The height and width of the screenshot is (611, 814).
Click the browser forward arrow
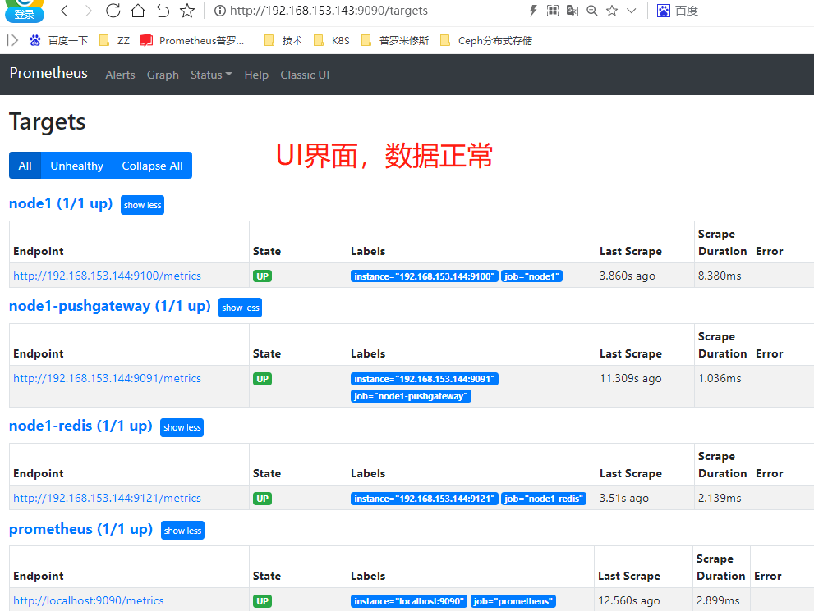click(88, 11)
